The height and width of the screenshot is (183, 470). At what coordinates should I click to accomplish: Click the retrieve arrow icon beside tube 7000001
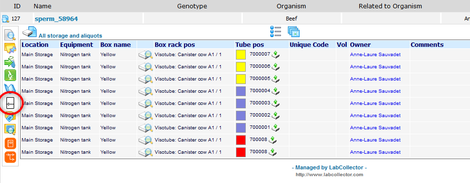click(276, 128)
